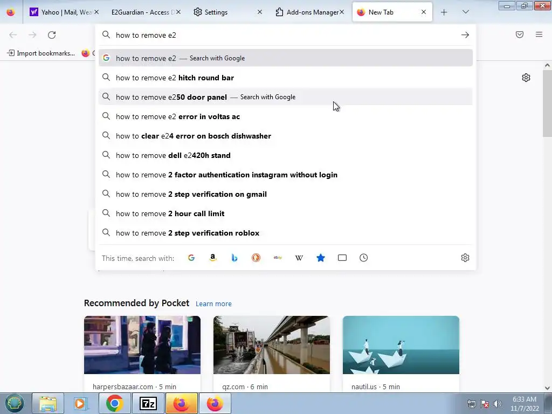The height and width of the screenshot is (414, 552).
Task: Close the Add-ons Manager tab
Action: click(x=341, y=12)
